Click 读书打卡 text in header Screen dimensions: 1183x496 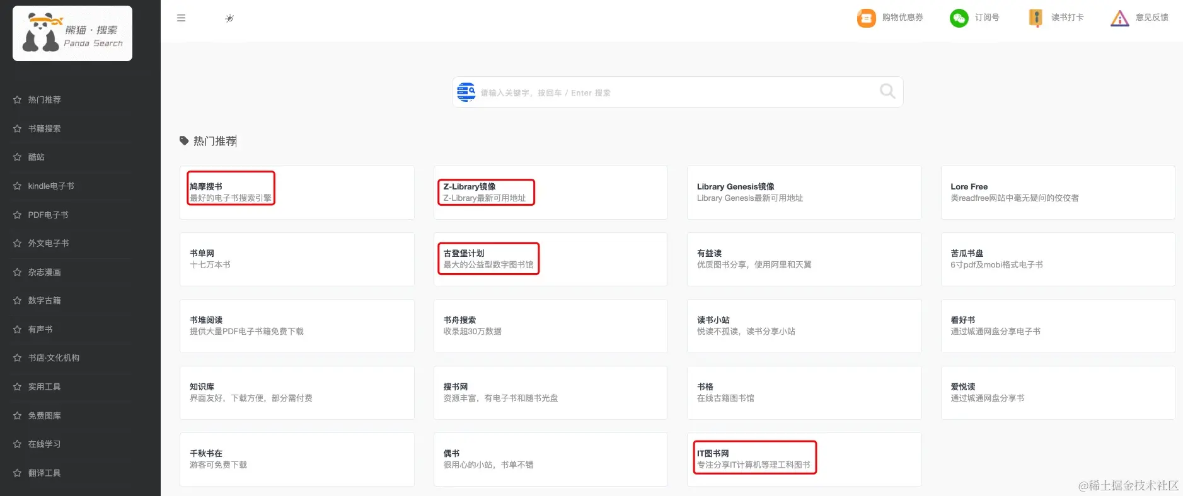coord(1068,18)
